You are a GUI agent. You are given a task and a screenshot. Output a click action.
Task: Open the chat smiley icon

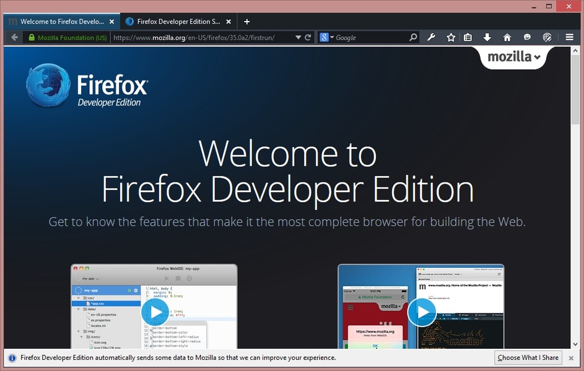527,37
